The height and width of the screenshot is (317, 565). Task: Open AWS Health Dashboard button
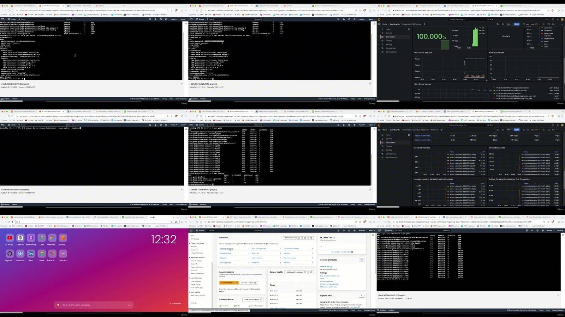[296, 272]
